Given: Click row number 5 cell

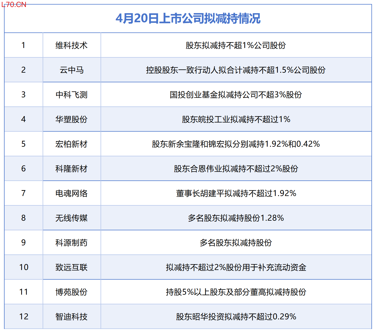Looking at the screenshot, I should pos(24,144).
